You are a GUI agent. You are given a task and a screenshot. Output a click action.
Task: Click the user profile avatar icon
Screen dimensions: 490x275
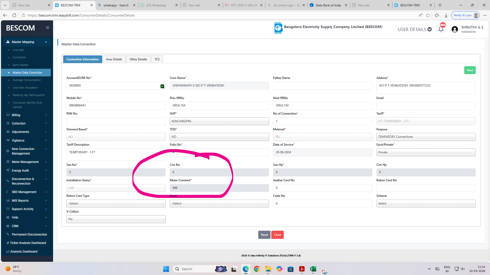(x=455, y=30)
